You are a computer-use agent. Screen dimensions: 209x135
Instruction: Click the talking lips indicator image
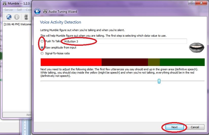coord(197,48)
